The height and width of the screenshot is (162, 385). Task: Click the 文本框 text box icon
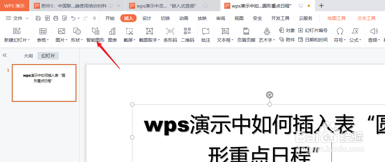pyautogui.click(x=225, y=31)
